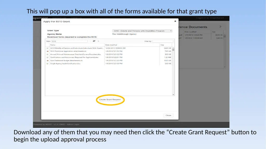The width and height of the screenshot is (266, 149).
Task: Select 5310 Traditional Application Attachments.xls
Action: (x=68, y=51)
